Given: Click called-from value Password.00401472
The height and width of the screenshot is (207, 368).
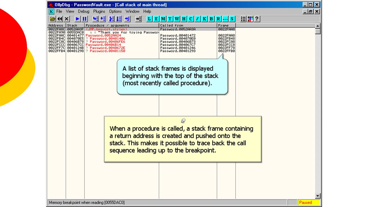Looking at the screenshot, I should [178, 35].
